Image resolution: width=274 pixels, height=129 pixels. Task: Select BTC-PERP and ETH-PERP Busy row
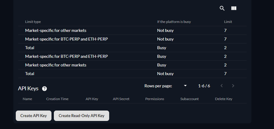pyautogui.click(x=132, y=56)
